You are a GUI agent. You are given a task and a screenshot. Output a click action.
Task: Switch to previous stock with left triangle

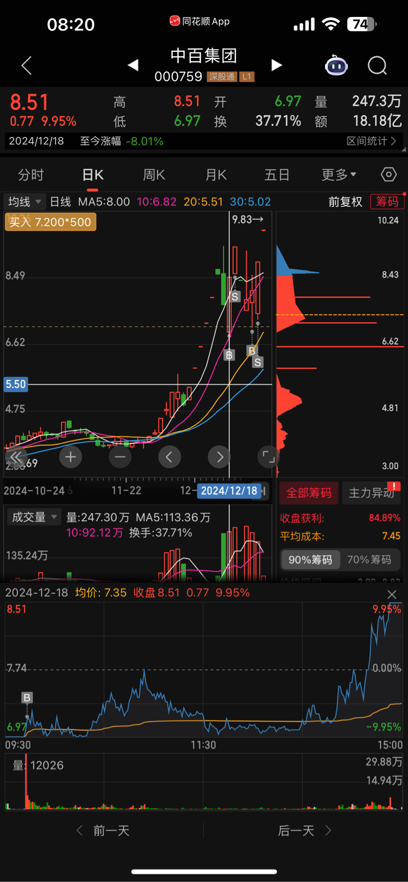tap(133, 65)
